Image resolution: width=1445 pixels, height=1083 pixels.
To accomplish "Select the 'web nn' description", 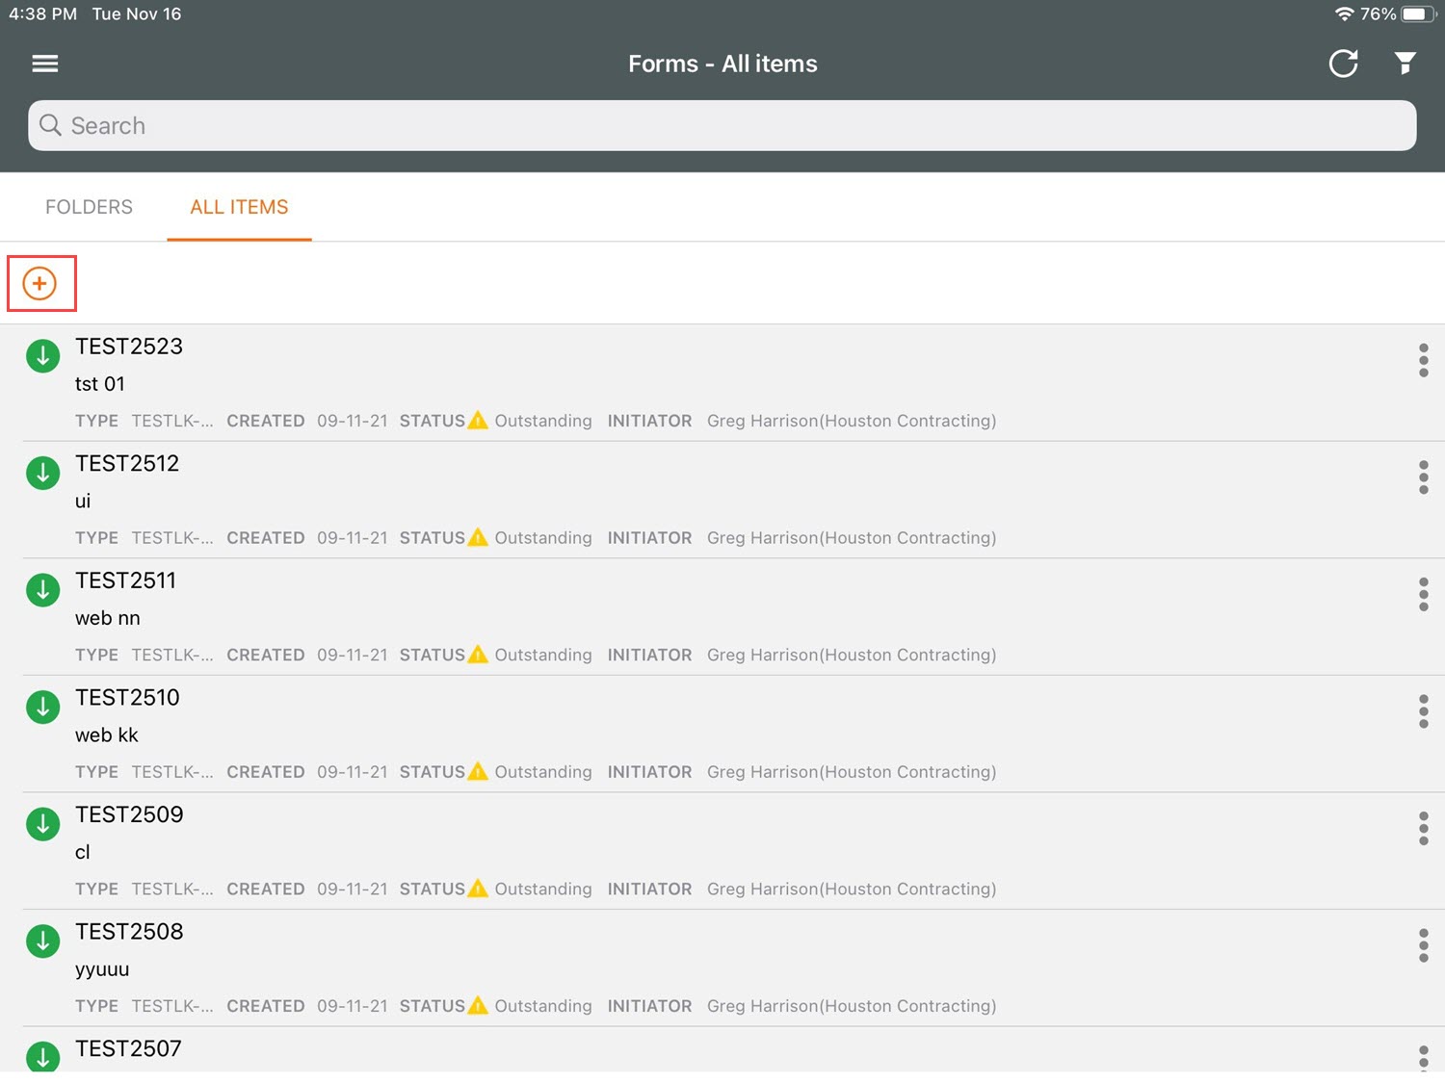I will tap(108, 618).
